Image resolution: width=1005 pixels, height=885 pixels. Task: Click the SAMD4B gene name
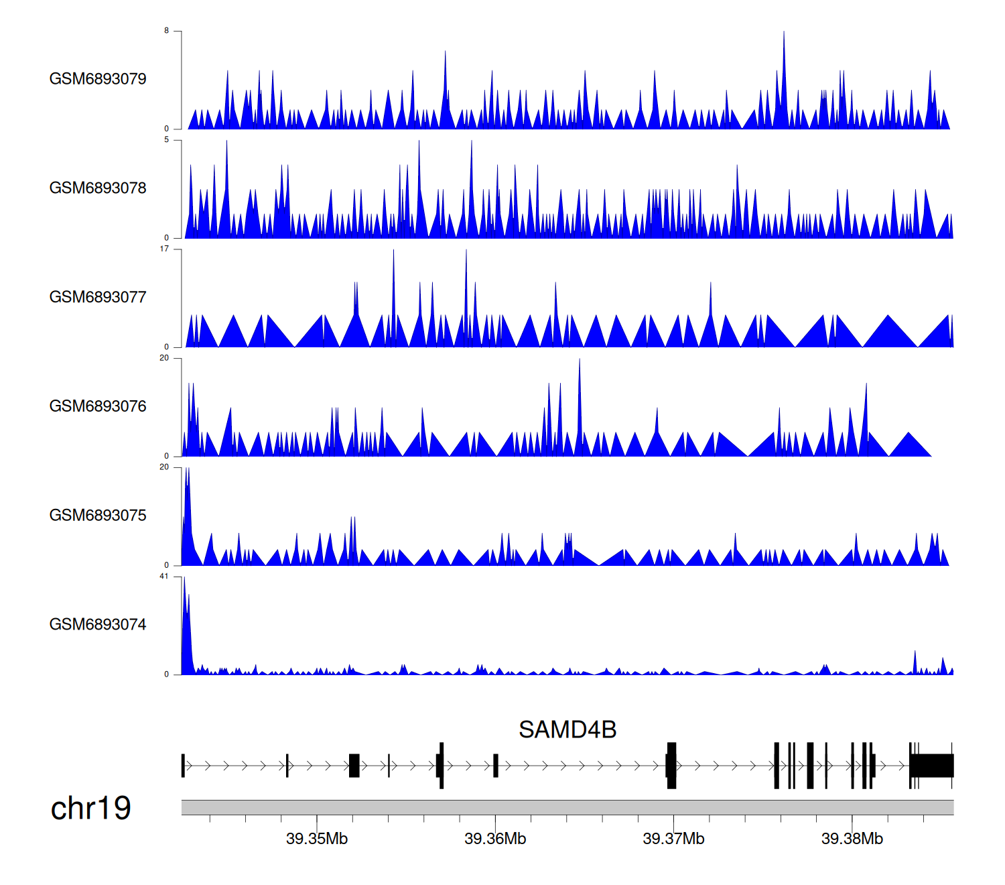coord(567,729)
